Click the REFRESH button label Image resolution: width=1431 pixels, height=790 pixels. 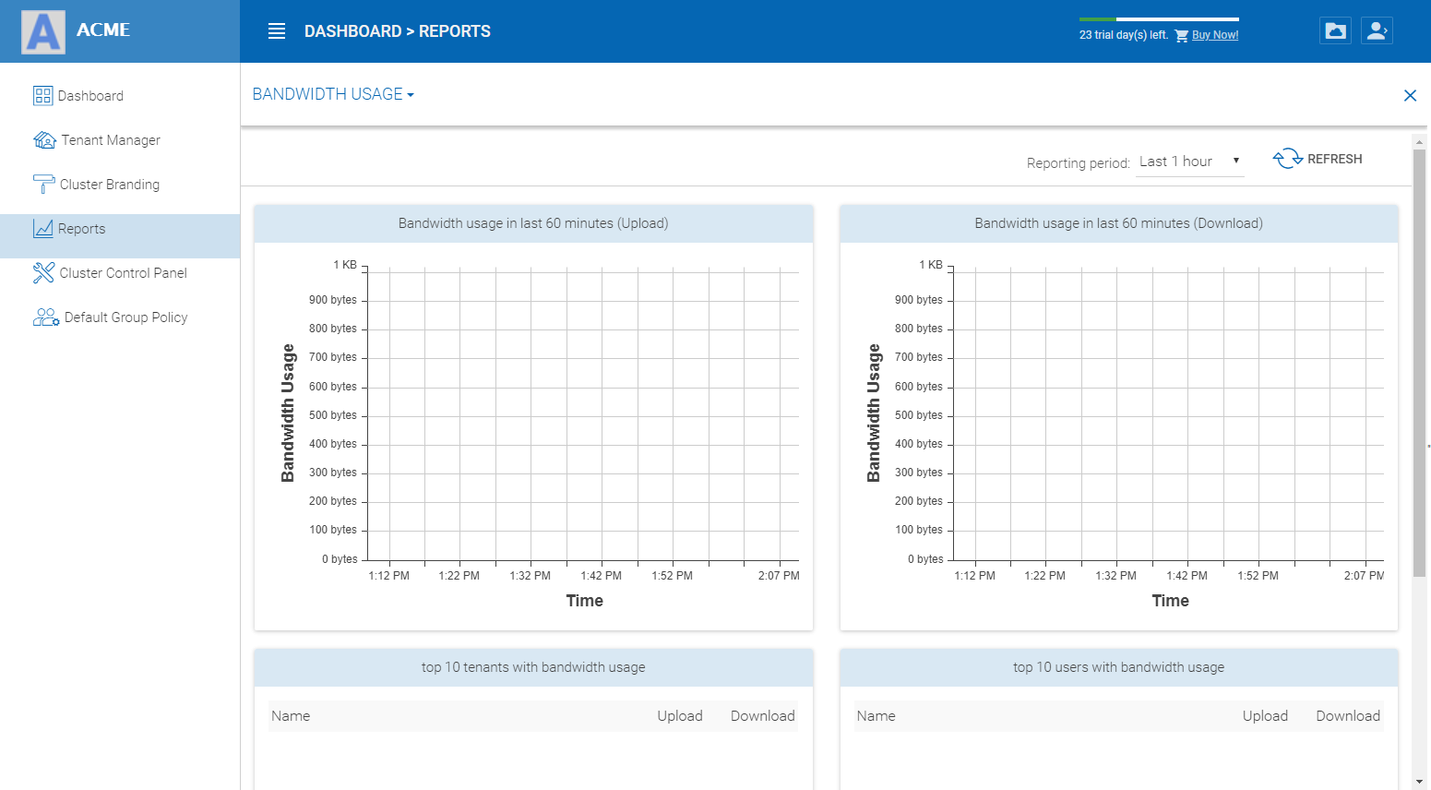[1334, 159]
